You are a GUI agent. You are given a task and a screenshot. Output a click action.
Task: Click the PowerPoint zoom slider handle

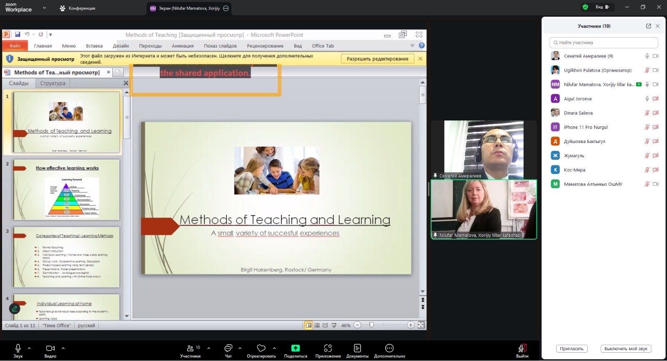(x=371, y=325)
